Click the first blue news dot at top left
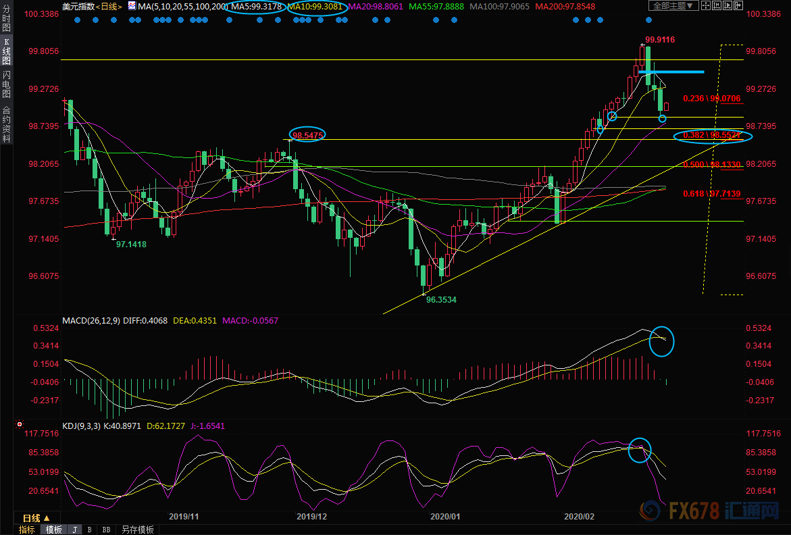791x535 pixels. tap(77, 20)
